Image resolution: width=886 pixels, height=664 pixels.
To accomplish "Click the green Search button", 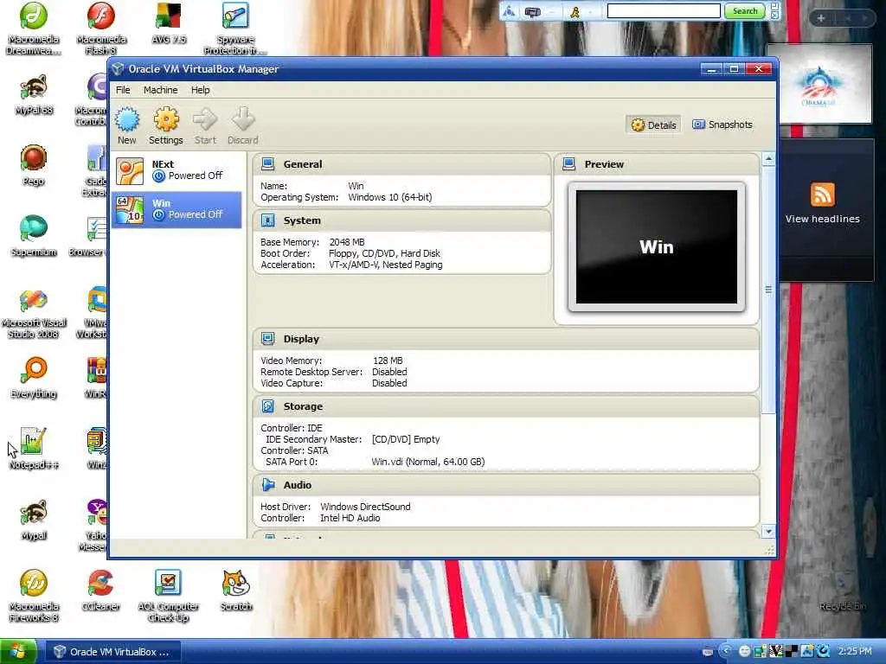I will tap(745, 10).
